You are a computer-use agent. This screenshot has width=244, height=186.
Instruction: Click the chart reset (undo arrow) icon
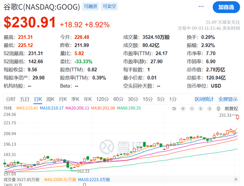tap(174, 109)
